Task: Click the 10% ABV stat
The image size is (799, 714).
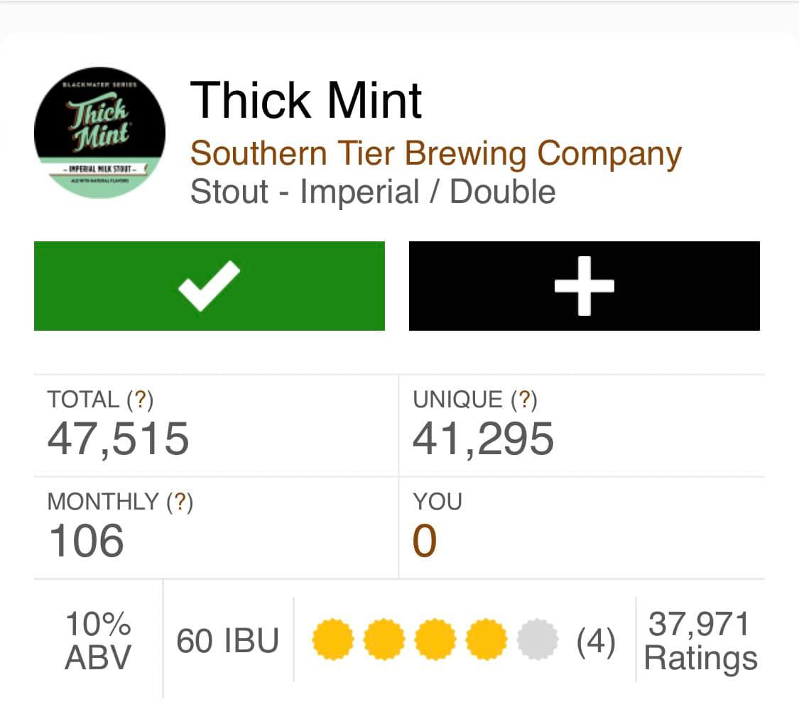Action: 98,642
